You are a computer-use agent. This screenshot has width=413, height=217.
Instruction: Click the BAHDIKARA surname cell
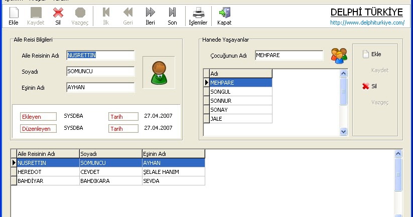[110, 181]
